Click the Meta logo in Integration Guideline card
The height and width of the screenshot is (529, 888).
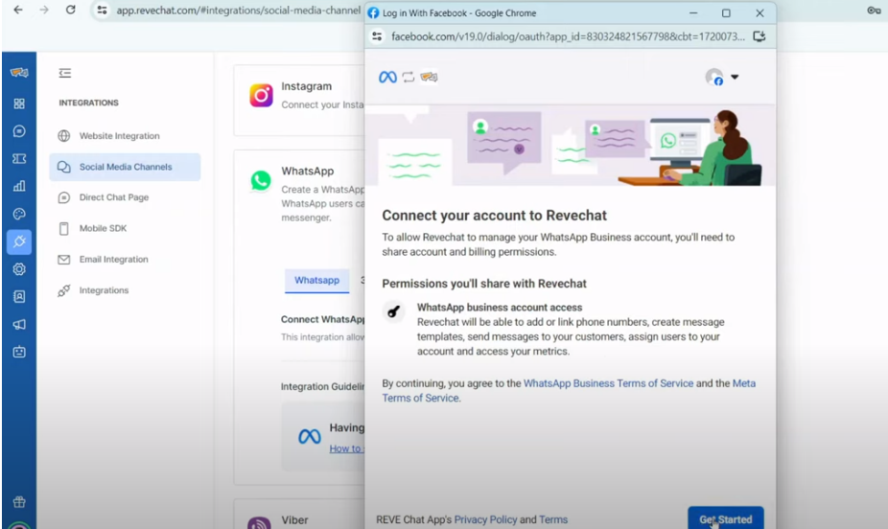(309, 436)
